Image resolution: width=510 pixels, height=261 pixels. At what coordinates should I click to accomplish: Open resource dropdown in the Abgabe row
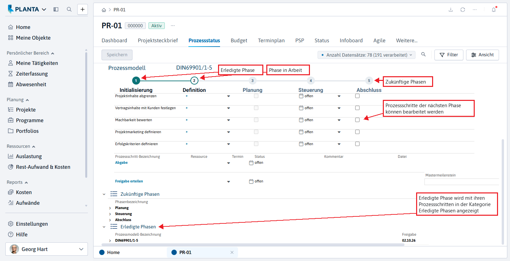[228, 163]
